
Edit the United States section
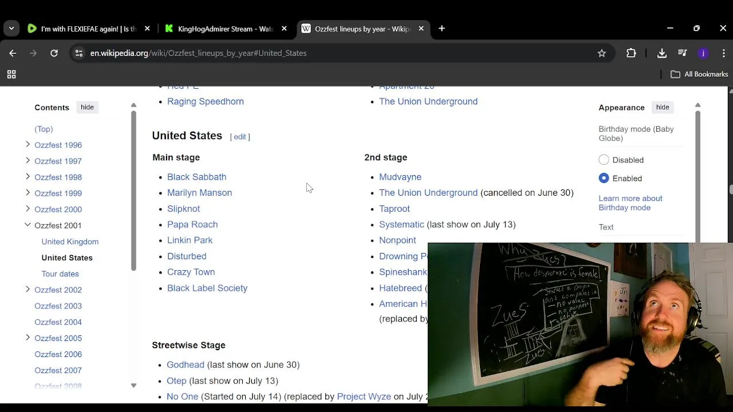point(239,137)
